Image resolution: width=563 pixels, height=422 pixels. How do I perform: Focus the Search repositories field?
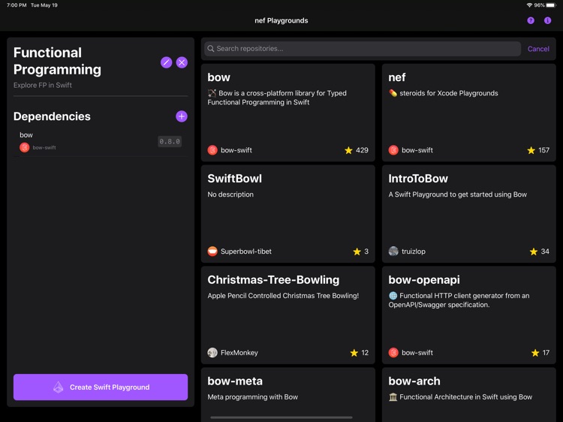click(363, 49)
